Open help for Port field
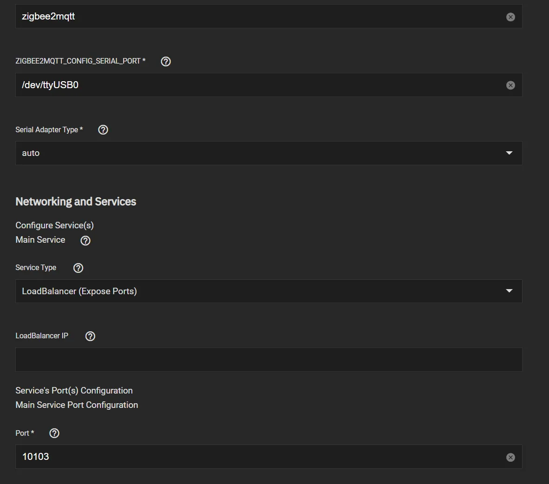Screen dimensions: 549x484 54,433
